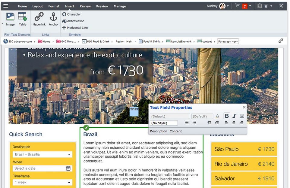Toggle Bold in Text Field Properties

pos(227,116)
